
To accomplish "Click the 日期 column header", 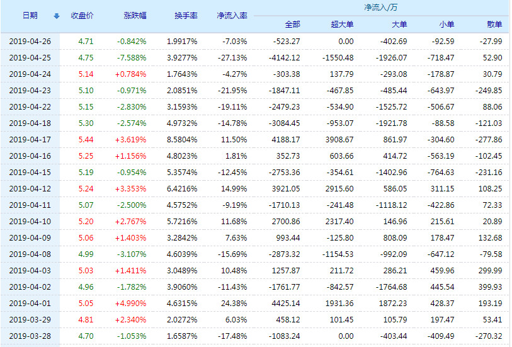I will [x=30, y=16].
